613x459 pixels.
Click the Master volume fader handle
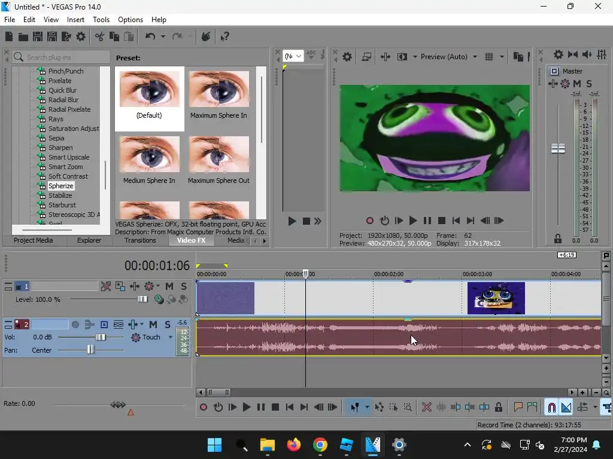[x=558, y=148]
